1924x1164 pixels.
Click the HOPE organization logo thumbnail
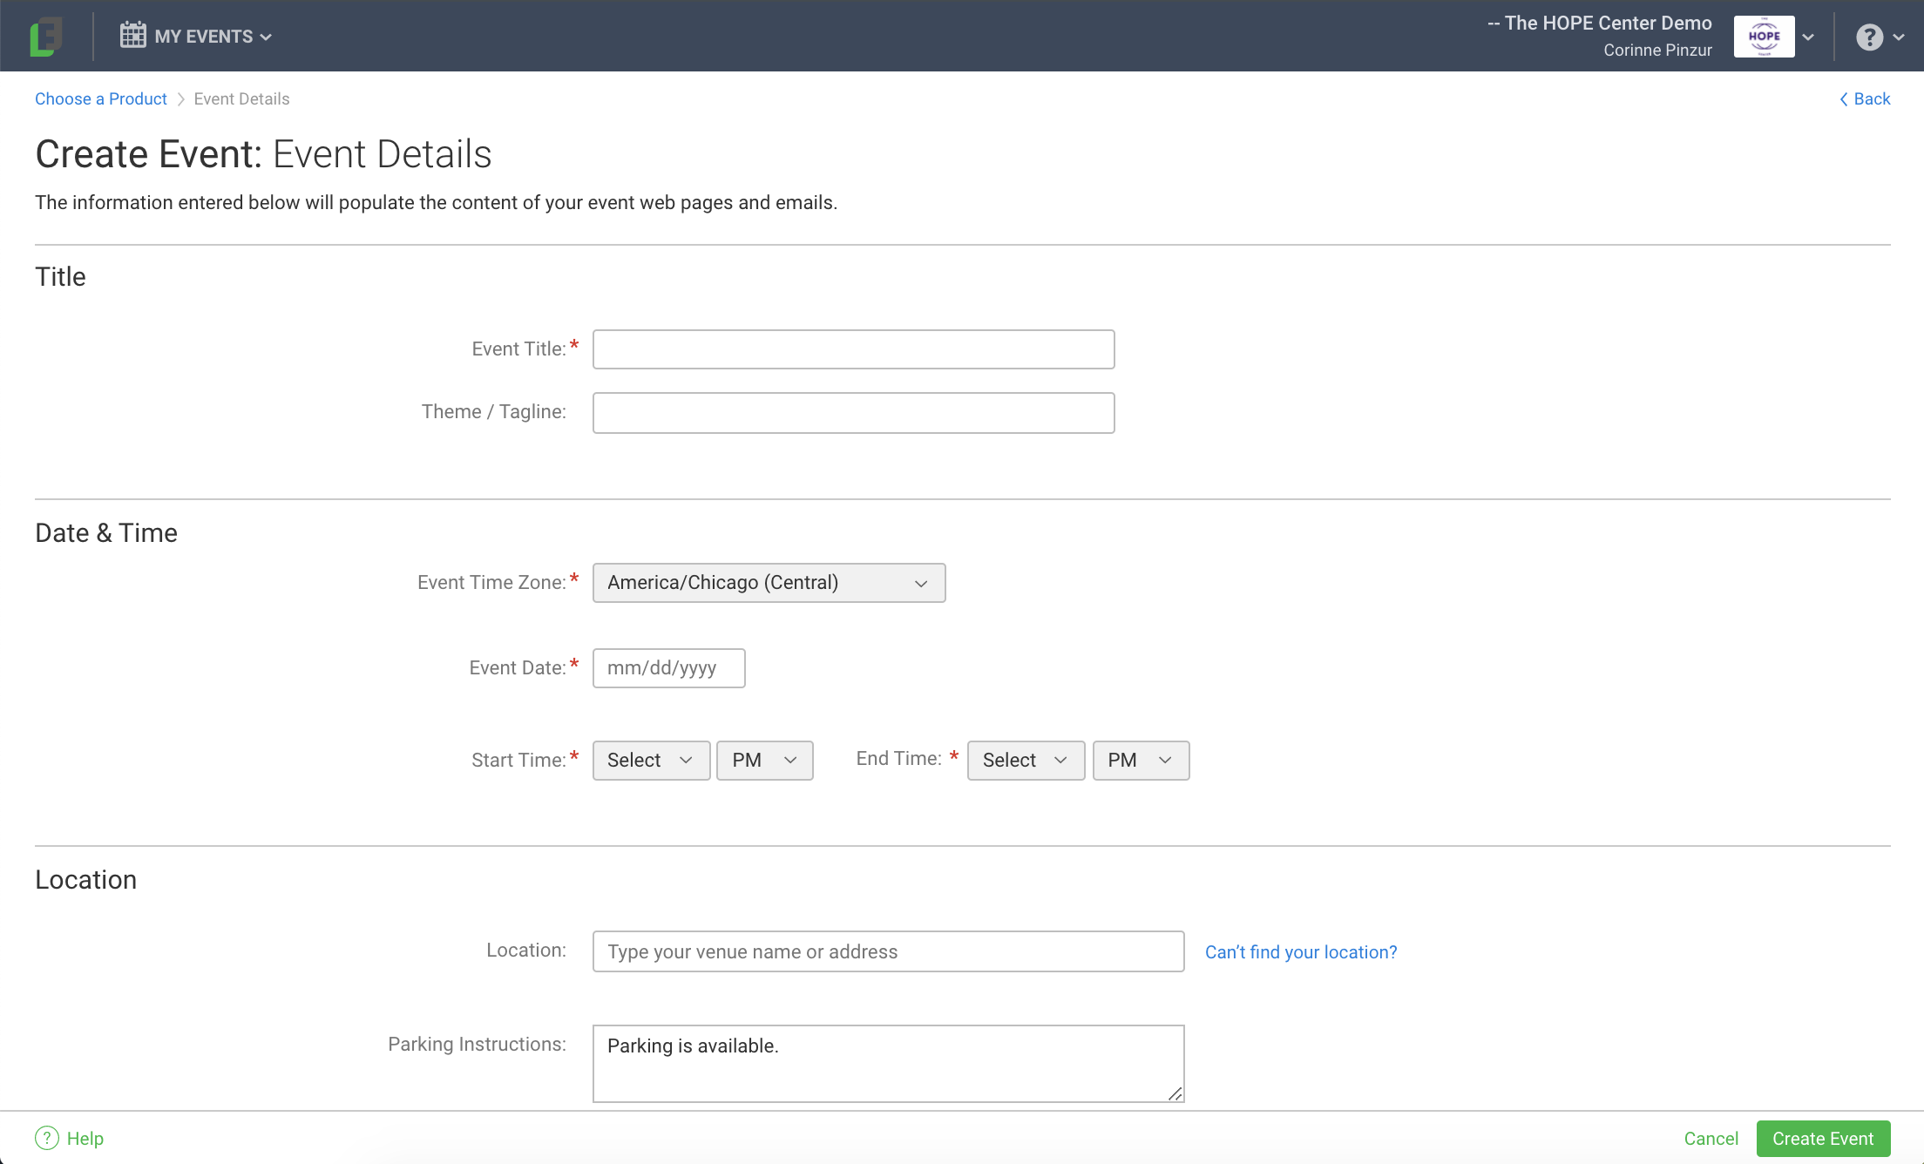pyautogui.click(x=1764, y=37)
